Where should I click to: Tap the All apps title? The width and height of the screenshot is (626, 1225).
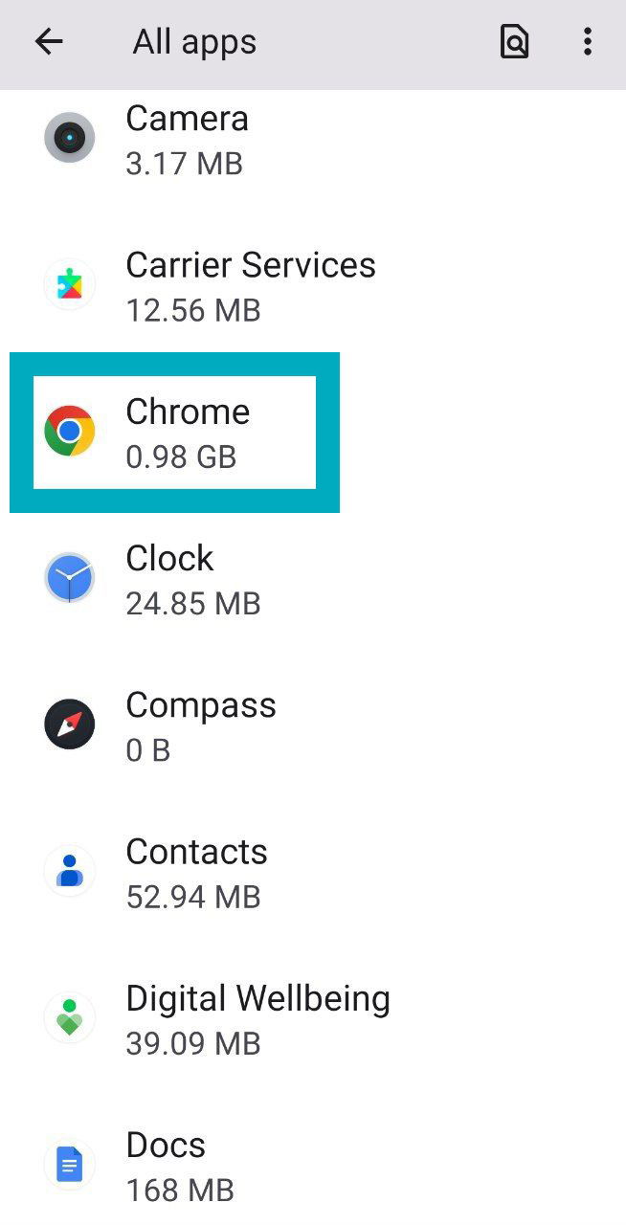tap(194, 42)
